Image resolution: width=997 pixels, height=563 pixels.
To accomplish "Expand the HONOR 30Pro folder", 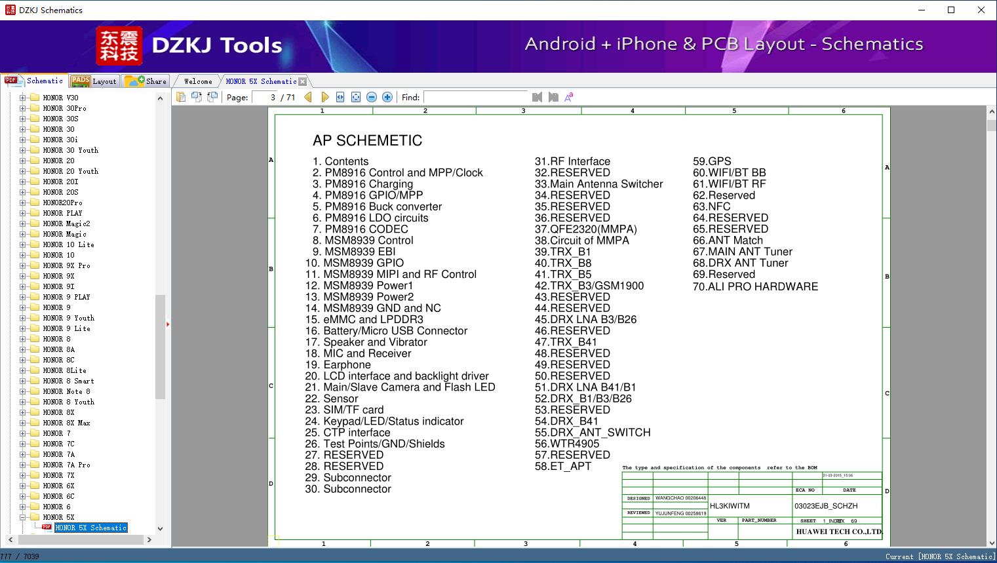I will pos(22,108).
